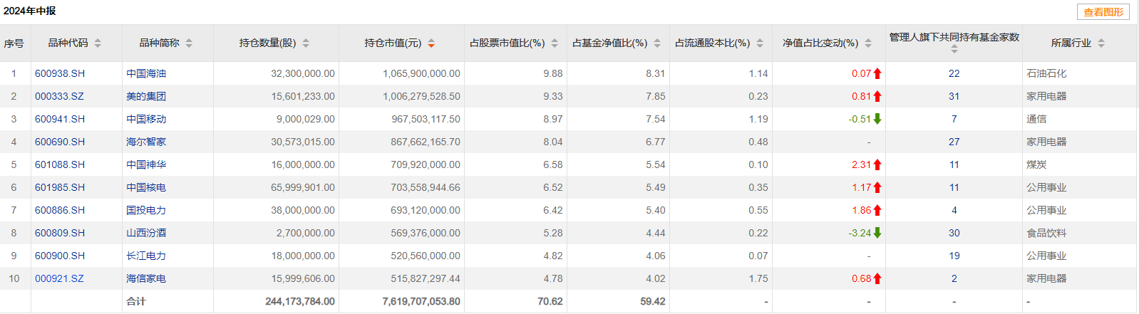Sort by 所属行业 column sort arrows
Image resolution: width=1139 pixels, height=314 pixels.
pyautogui.click(x=1101, y=43)
